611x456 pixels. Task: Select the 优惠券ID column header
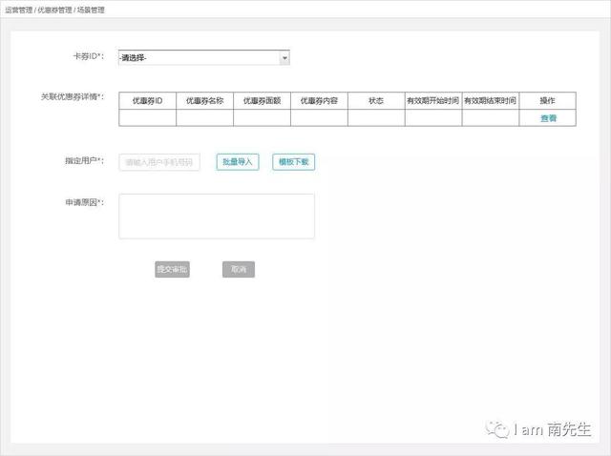[x=147, y=101]
